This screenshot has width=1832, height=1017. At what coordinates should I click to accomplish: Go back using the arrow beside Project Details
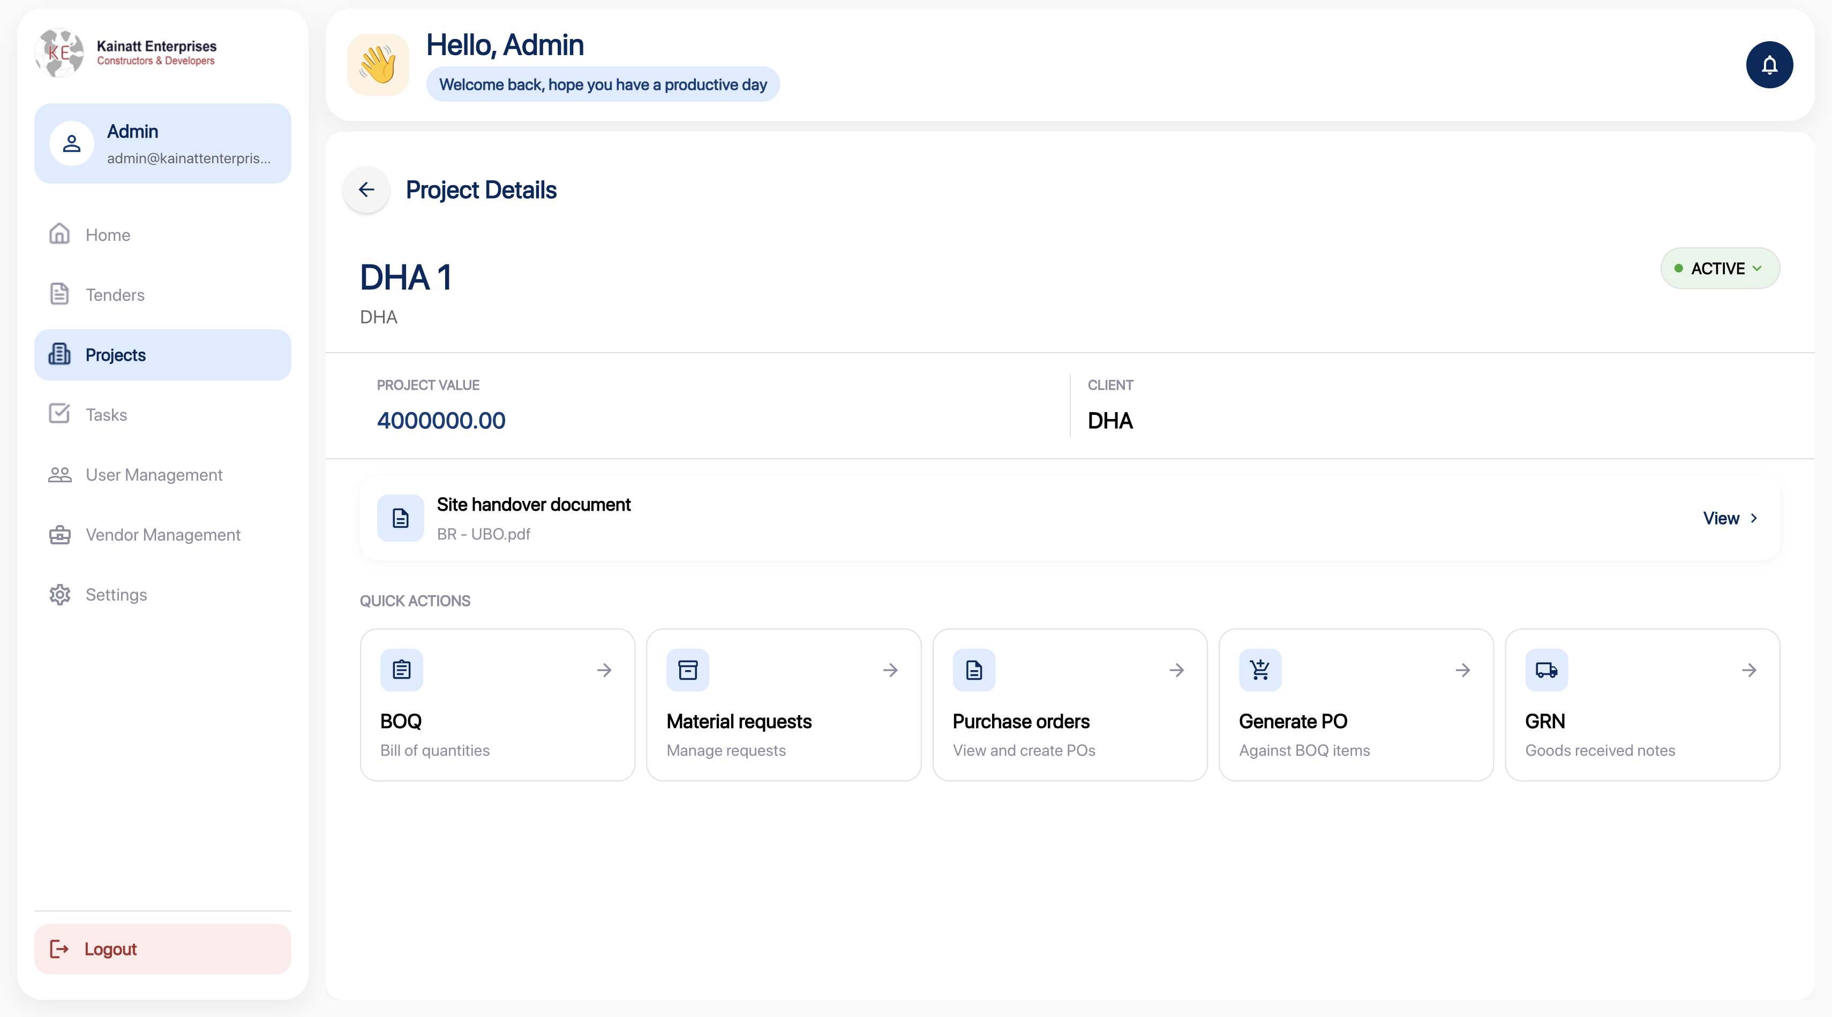tap(366, 190)
